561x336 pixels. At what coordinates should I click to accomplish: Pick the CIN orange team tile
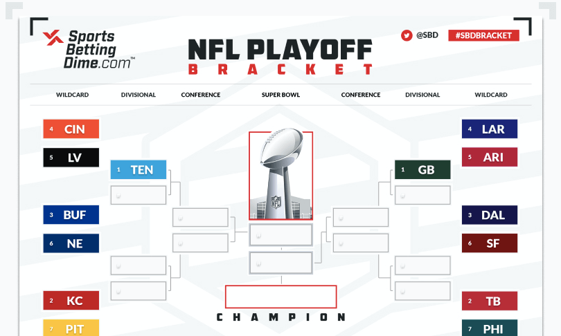pyautogui.click(x=71, y=129)
